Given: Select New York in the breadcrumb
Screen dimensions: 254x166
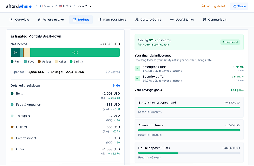Looking at the screenshot, I should point(84,6).
